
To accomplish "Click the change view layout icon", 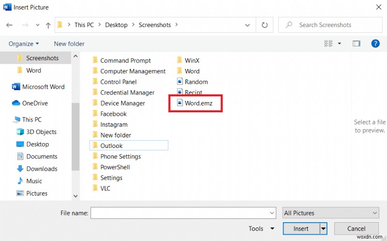I will pos(329,43).
